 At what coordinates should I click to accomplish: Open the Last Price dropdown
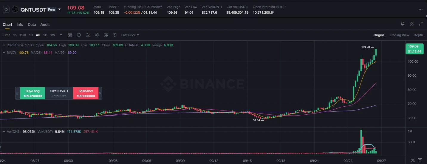(130, 35)
